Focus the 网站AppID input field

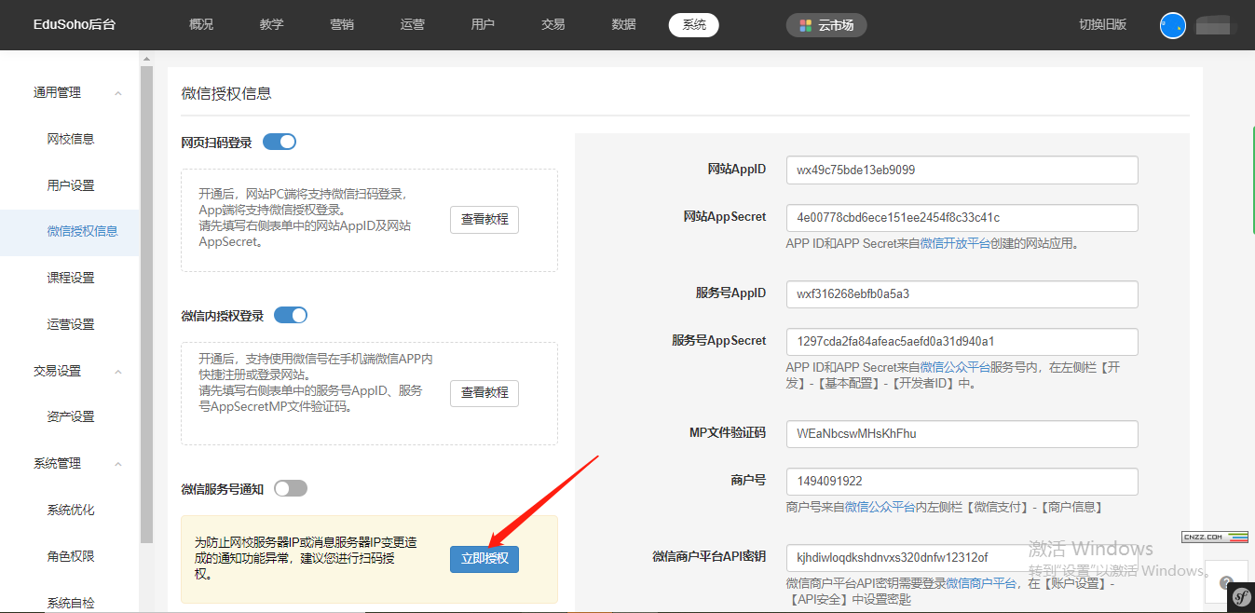(962, 170)
